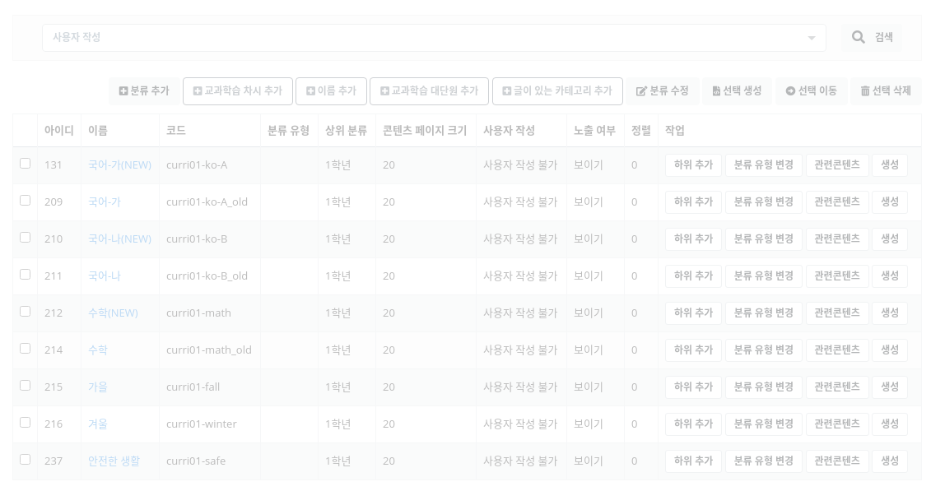Click the magnifier search button 검색
The image size is (931, 491).
click(871, 38)
